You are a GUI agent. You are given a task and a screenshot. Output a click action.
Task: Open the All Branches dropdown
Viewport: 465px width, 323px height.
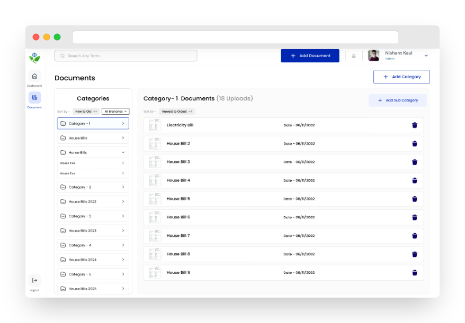pos(115,112)
